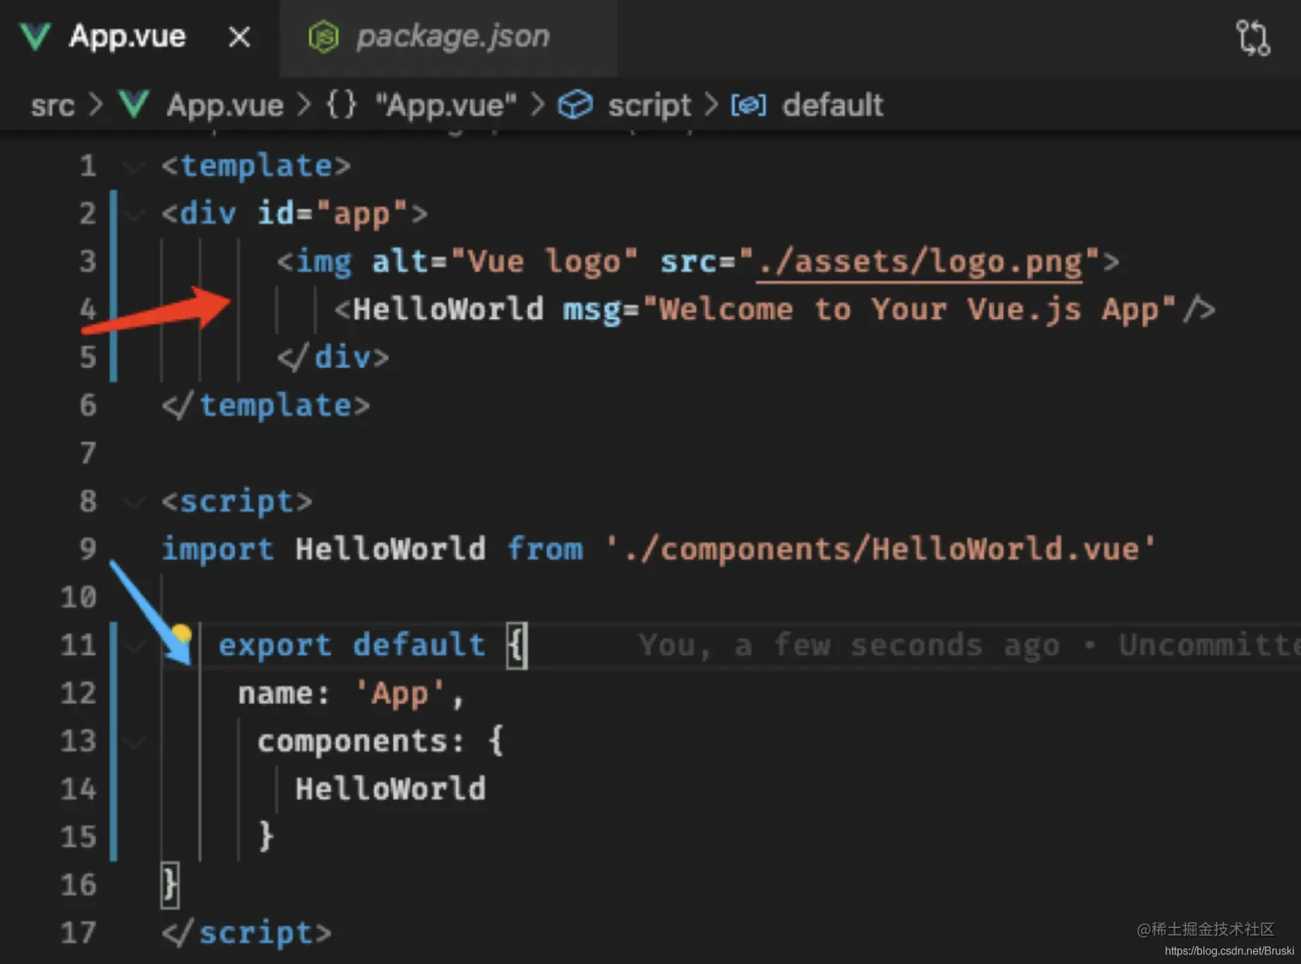Viewport: 1301px width, 964px height.
Task: Click HelloWorld on line 14
Action: [x=391, y=789]
